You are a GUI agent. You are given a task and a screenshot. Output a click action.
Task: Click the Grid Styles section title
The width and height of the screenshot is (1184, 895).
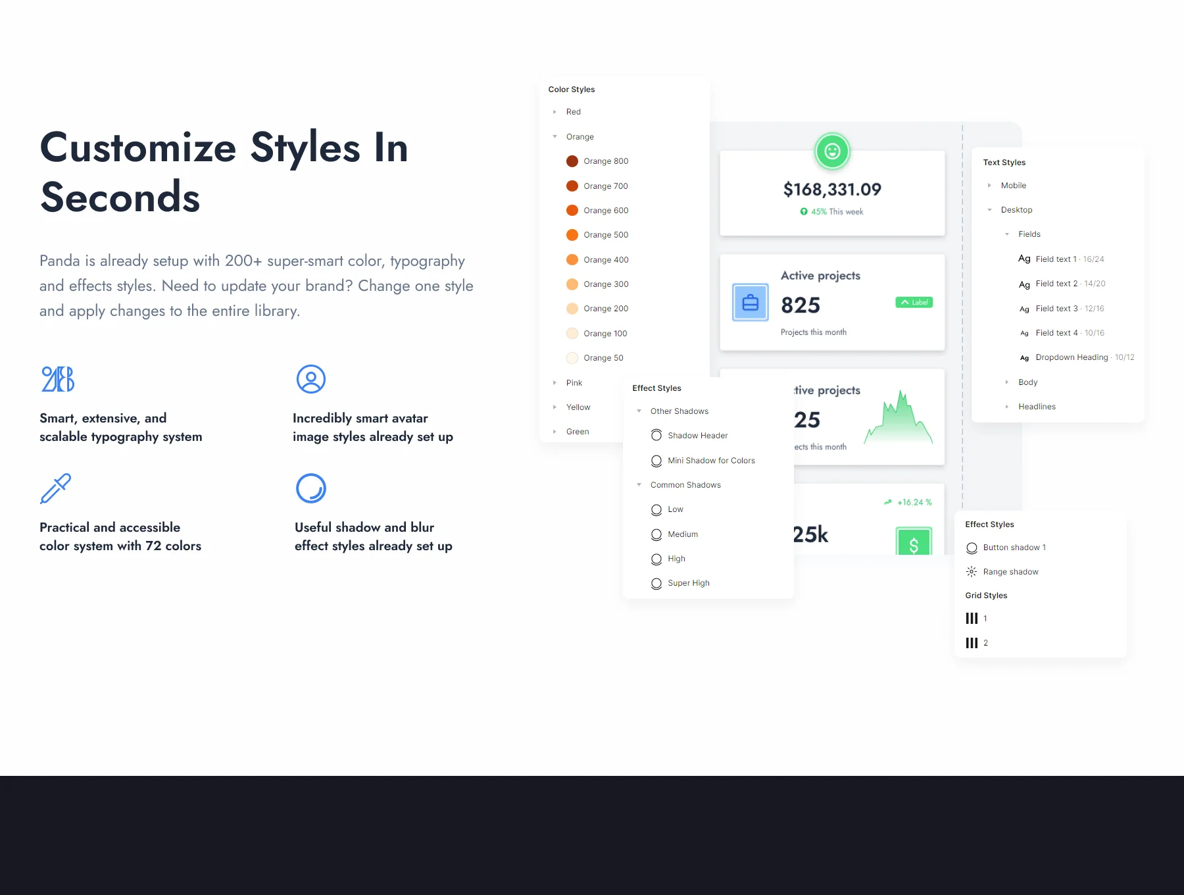986,596
